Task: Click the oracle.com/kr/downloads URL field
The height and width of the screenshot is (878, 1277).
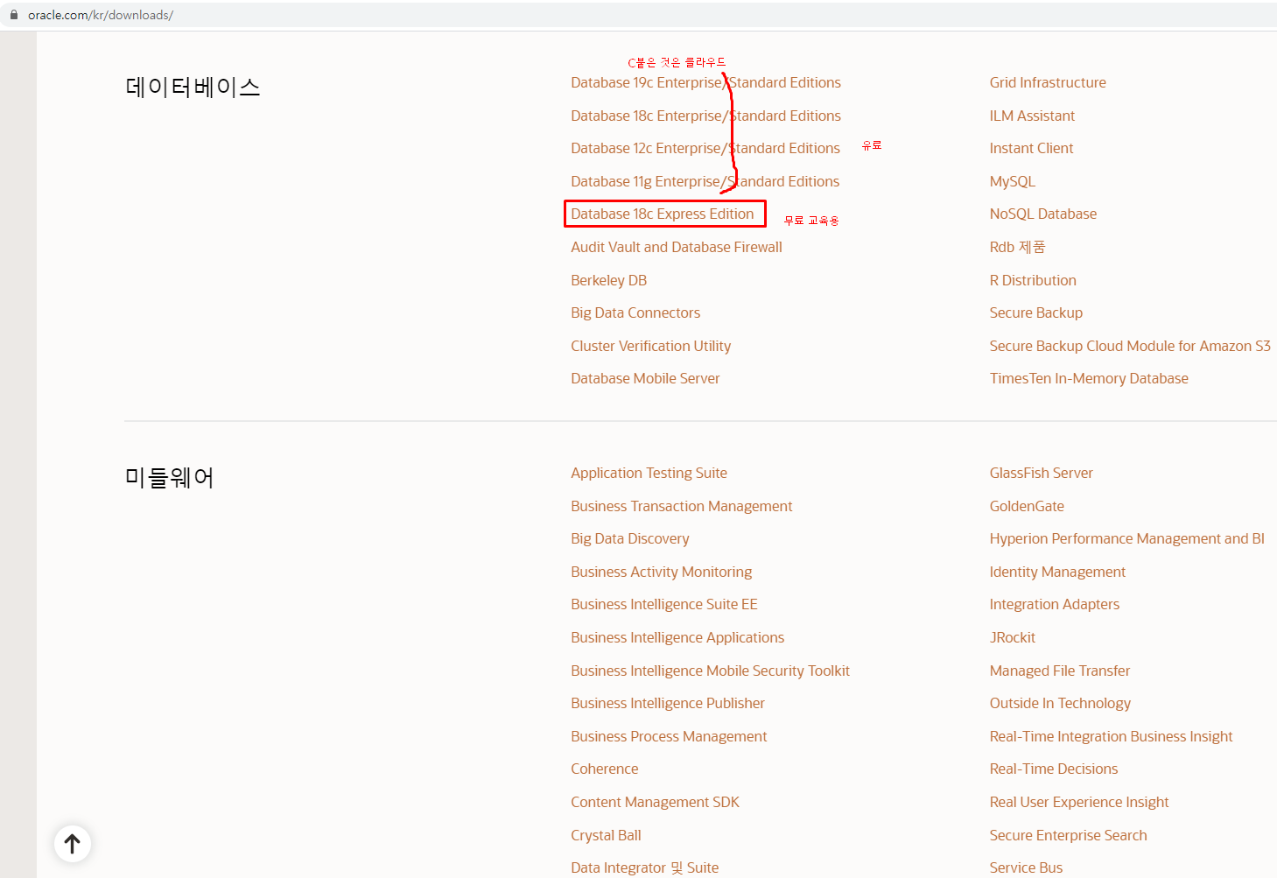Action: coord(101,15)
